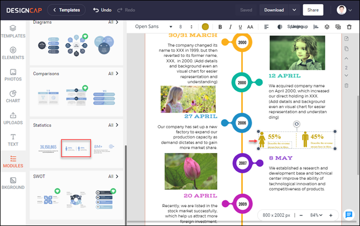Screen dimensions: 360x226
Task: Select the middle Comparisons thumbnail
Action: 76,97
